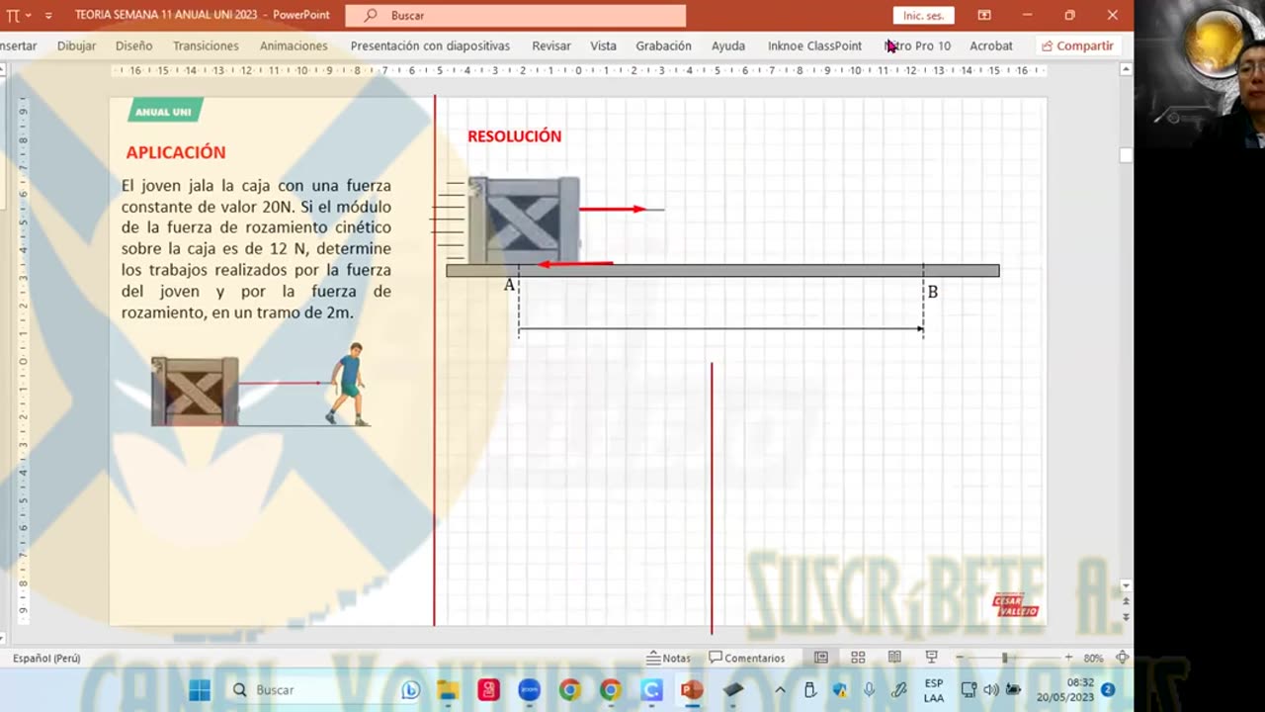Open the Notas pane from status bar
This screenshot has width=1265, height=712.
(669, 658)
